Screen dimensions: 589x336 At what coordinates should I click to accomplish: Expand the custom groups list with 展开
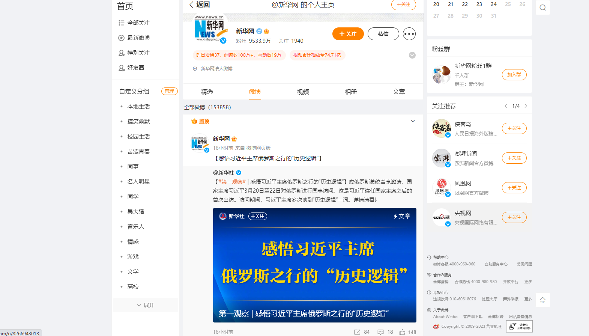(x=146, y=305)
